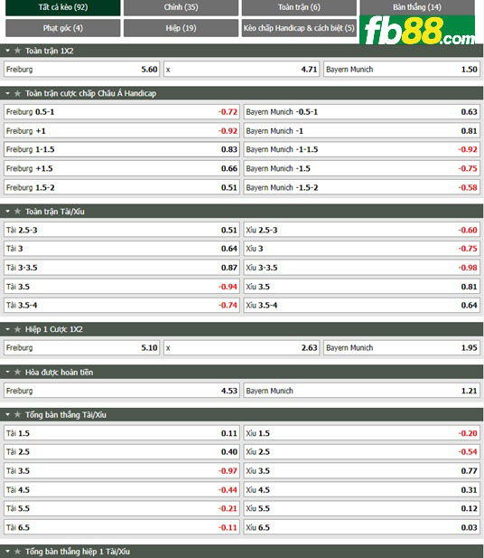Pick Tài 4.5 at -0.44

[x=122, y=490]
